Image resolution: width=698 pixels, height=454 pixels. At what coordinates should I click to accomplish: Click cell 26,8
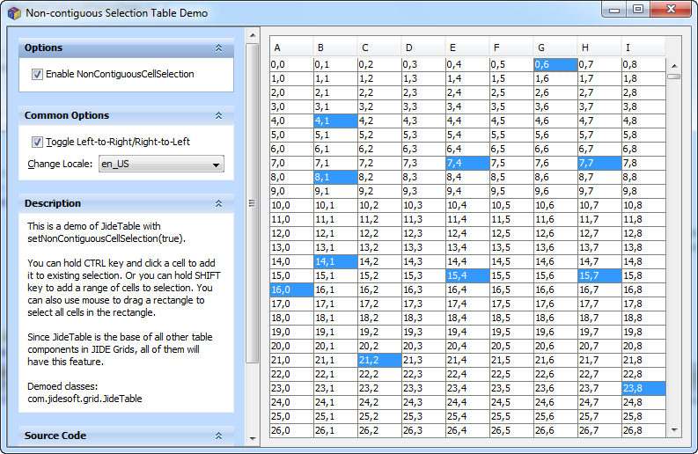pos(643,431)
